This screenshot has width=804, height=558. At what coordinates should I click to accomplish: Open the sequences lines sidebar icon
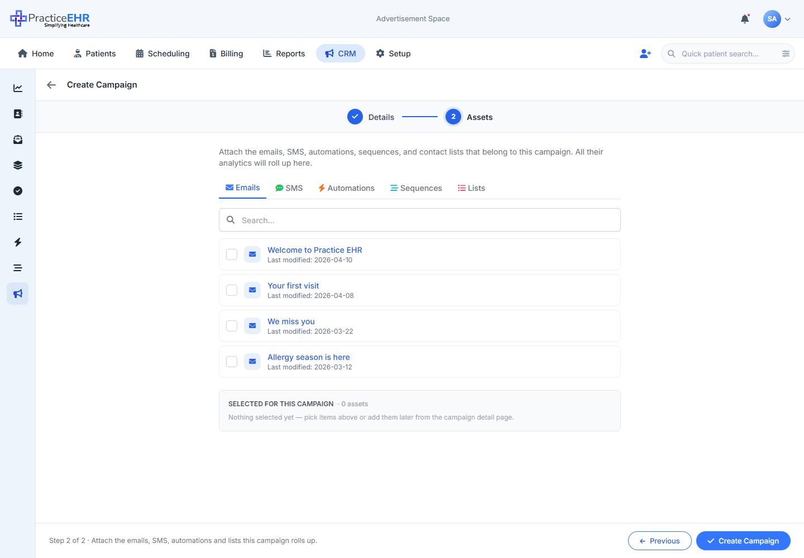point(18,268)
